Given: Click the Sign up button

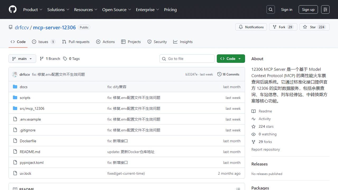Looking at the screenshot, I should [308, 9].
